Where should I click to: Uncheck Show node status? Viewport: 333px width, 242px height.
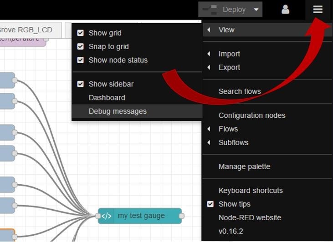81,60
